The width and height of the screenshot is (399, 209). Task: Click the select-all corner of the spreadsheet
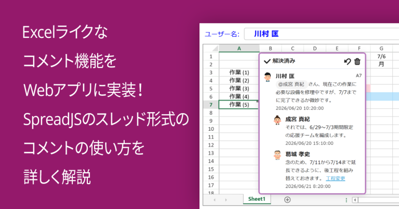[x=211, y=48]
